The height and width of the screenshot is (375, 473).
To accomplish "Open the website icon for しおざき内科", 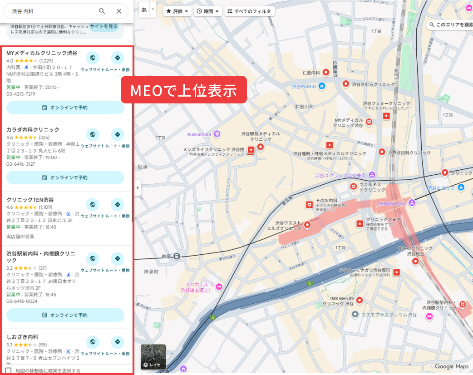I will pyautogui.click(x=93, y=341).
